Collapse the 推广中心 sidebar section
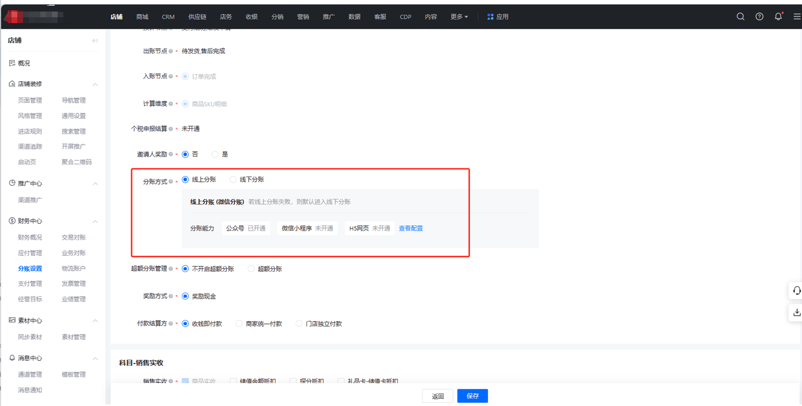Viewport: 802px width, 406px height. pos(95,184)
